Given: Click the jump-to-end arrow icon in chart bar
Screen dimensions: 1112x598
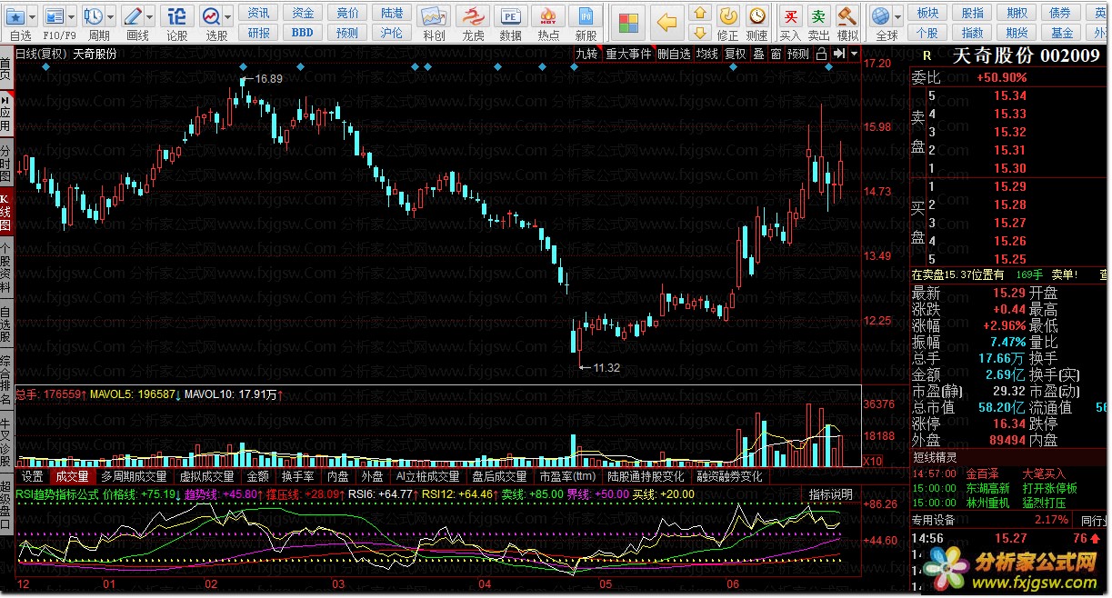Looking at the screenshot, I should tap(839, 54).
